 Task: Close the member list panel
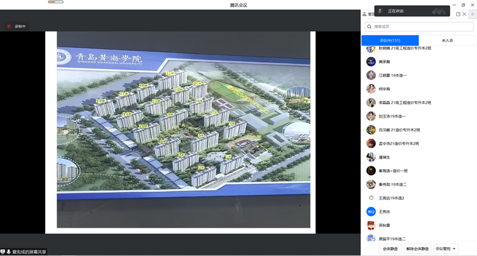point(464,14)
